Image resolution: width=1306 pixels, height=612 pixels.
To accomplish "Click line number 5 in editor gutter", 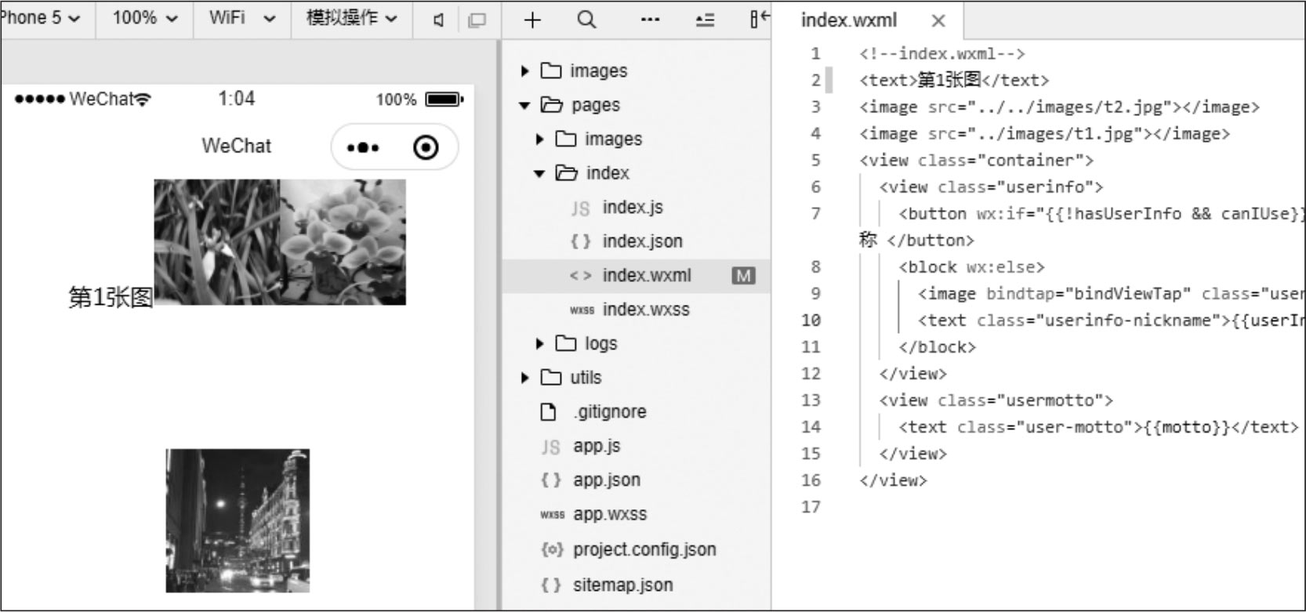I will click(815, 161).
